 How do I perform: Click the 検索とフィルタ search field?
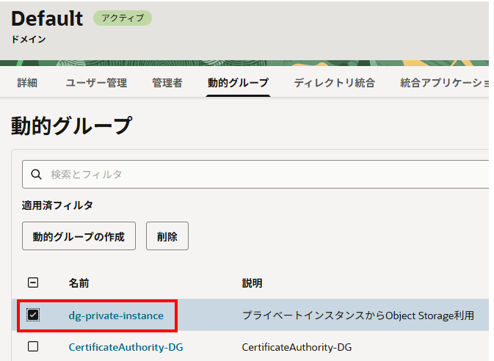[264, 175]
